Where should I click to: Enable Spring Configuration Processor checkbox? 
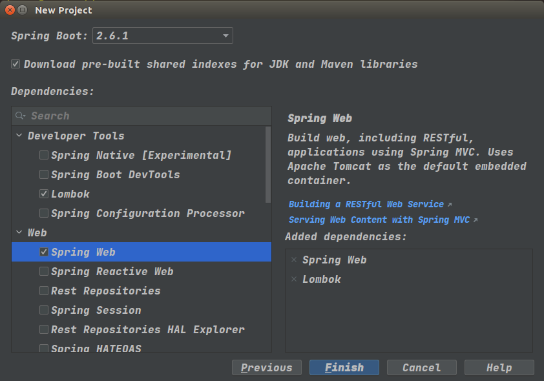click(x=44, y=213)
